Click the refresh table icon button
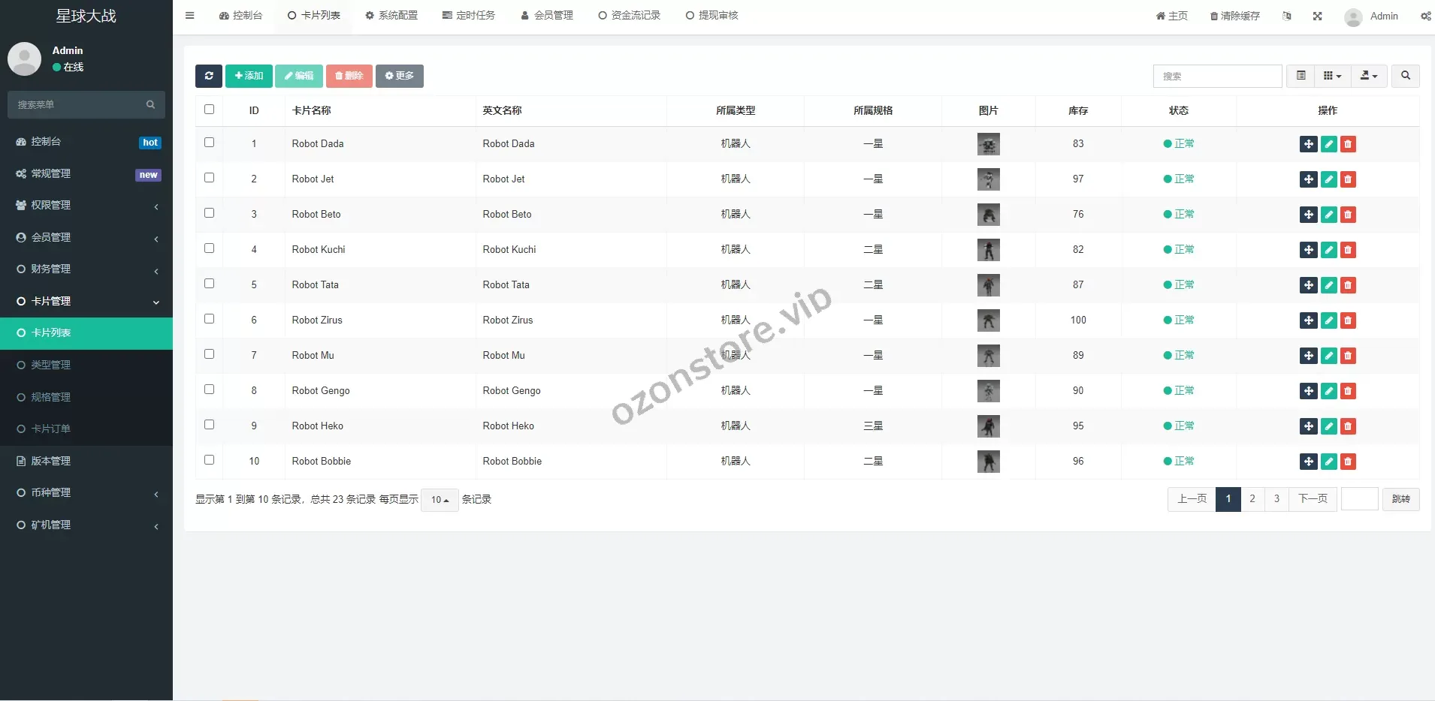The width and height of the screenshot is (1435, 701). tap(209, 76)
